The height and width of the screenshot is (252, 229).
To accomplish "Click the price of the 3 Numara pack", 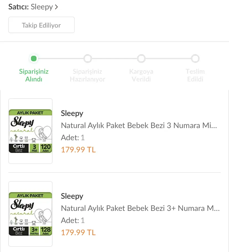I will 78,150.
